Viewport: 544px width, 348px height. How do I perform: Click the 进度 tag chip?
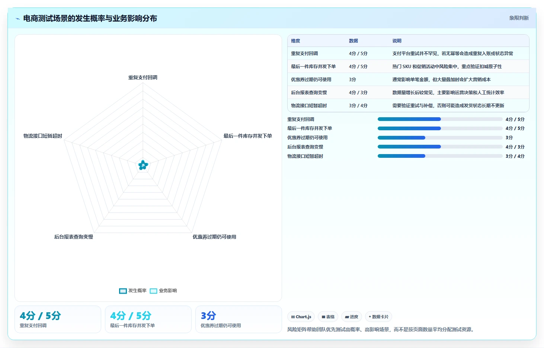pos(352,317)
